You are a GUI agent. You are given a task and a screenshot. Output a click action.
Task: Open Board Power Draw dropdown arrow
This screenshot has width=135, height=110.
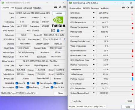tap(94, 55)
